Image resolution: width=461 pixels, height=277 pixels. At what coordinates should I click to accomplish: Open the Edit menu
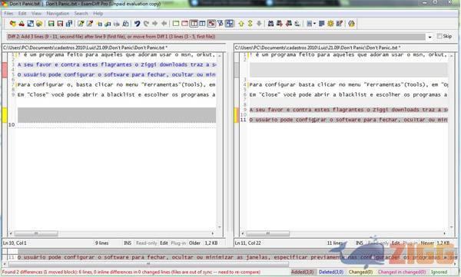22,14
